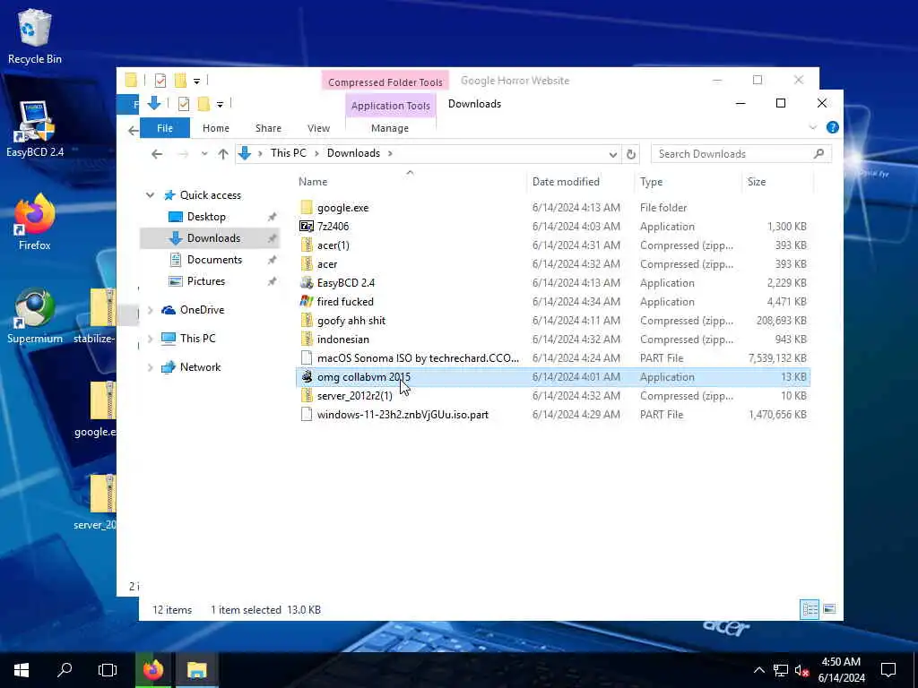Launch Firefox from the desktop shortcut
The height and width of the screenshot is (688, 918).
(35, 222)
